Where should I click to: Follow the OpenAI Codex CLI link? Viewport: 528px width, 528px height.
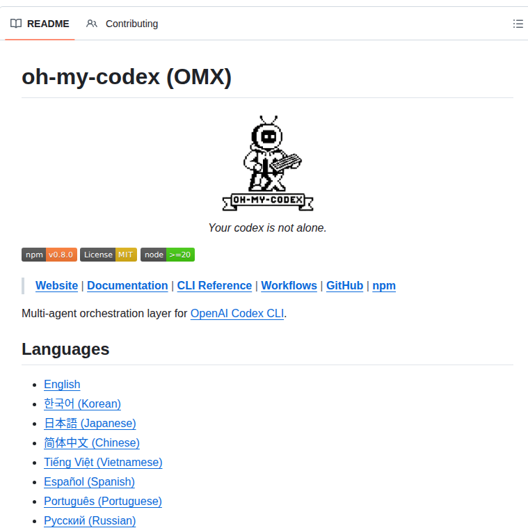[x=237, y=314]
